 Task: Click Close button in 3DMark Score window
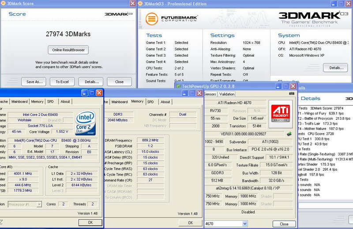pyautogui.click(x=119, y=82)
